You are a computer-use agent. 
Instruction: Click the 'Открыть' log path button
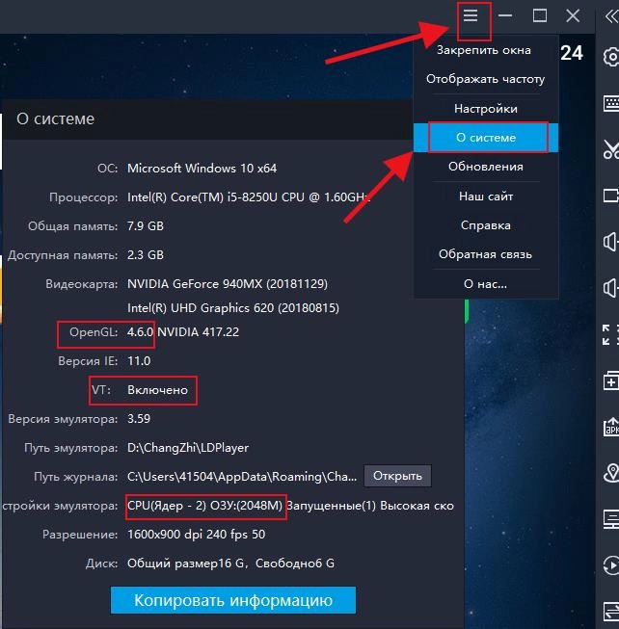tap(397, 476)
